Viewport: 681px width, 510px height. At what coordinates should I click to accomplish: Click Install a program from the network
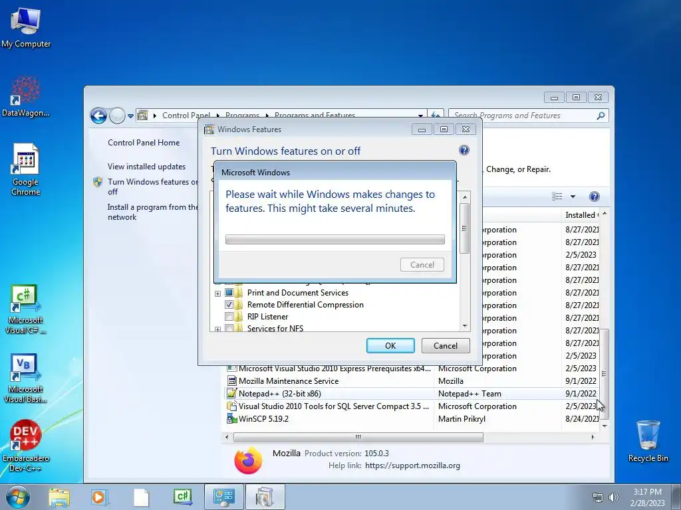coord(153,212)
